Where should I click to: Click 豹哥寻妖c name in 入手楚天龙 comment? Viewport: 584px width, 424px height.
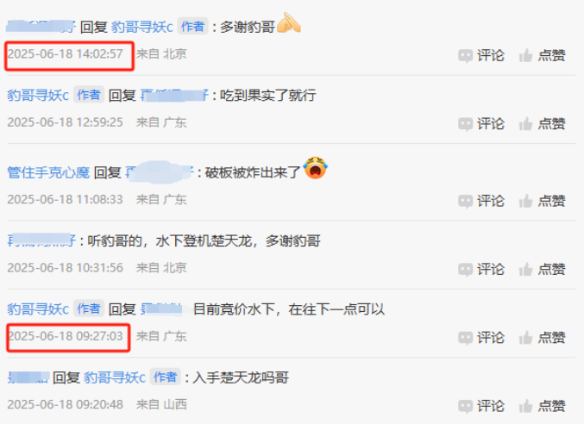tap(115, 377)
